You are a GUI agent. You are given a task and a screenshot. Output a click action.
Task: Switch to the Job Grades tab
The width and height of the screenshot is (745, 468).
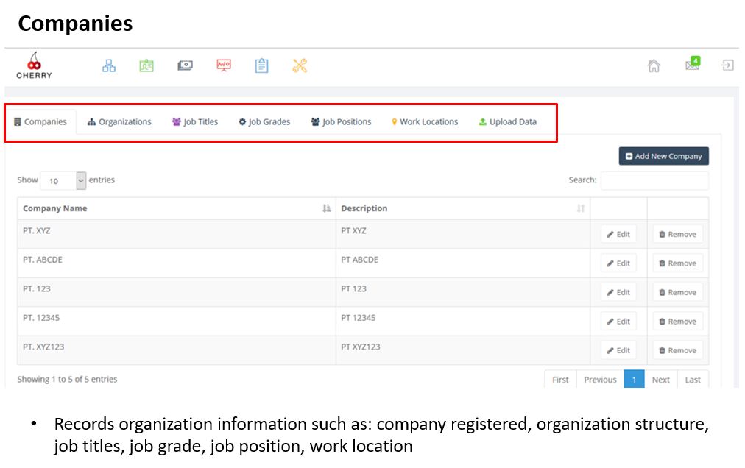tap(264, 122)
